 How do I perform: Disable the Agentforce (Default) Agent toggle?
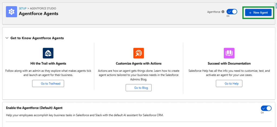tap(266, 108)
